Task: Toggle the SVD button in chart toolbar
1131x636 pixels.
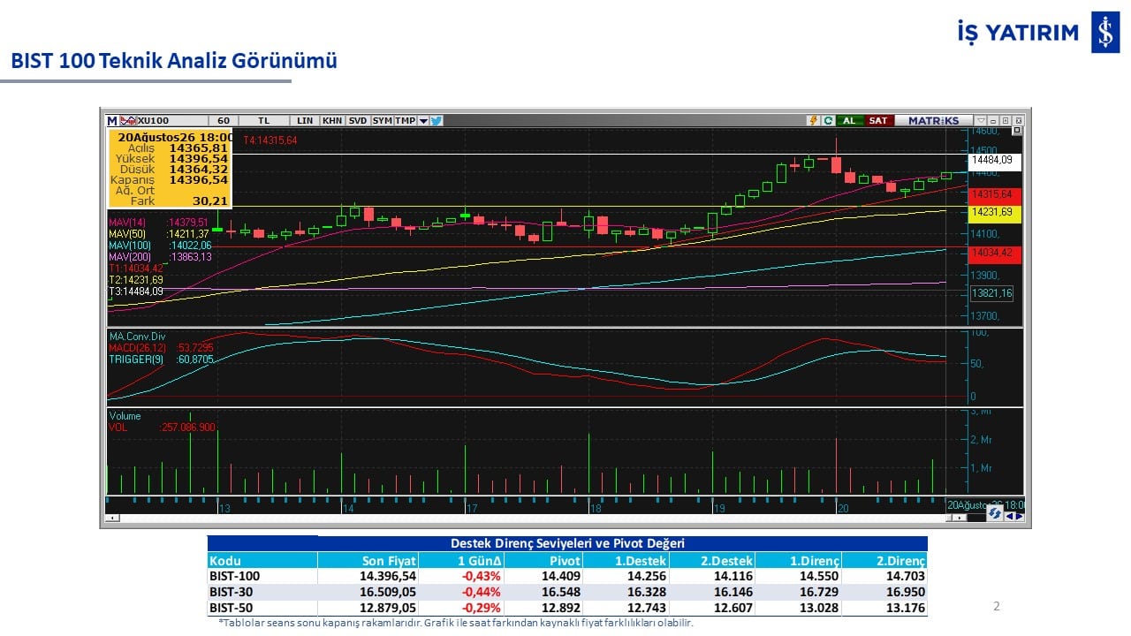Action: point(358,120)
